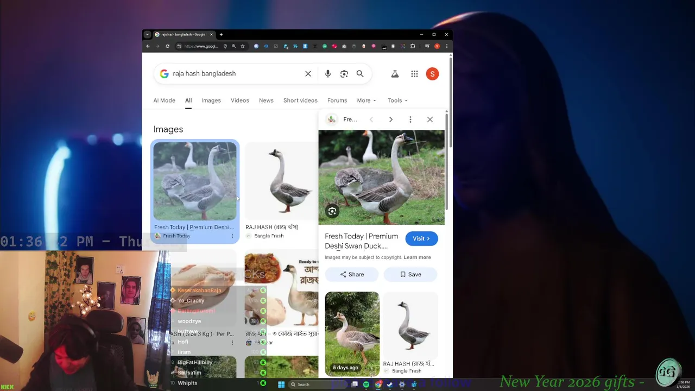695x391 pixels.
Task: Select the All results tab
Action: coord(188,100)
